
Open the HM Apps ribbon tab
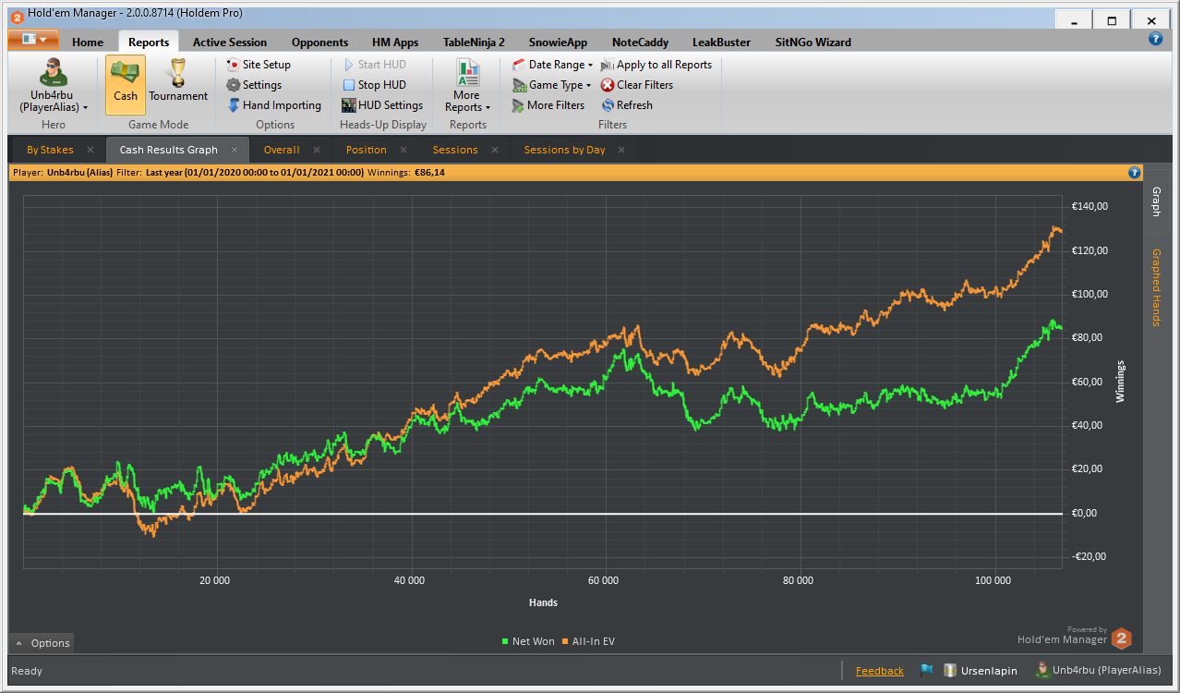(395, 42)
